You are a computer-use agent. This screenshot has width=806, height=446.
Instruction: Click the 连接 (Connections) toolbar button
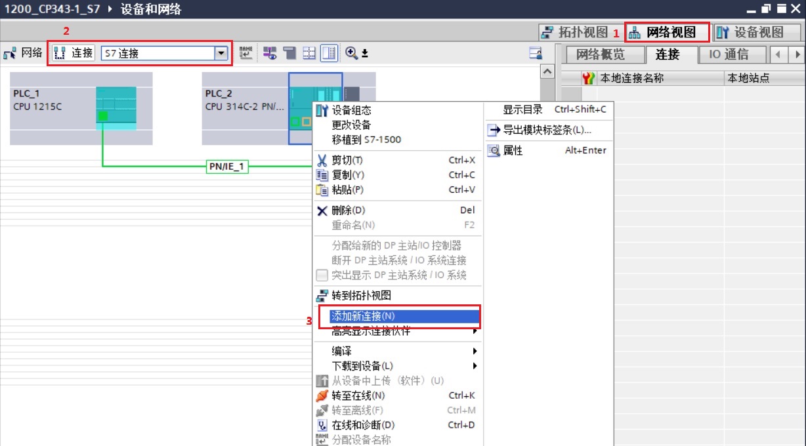pyautogui.click(x=74, y=53)
